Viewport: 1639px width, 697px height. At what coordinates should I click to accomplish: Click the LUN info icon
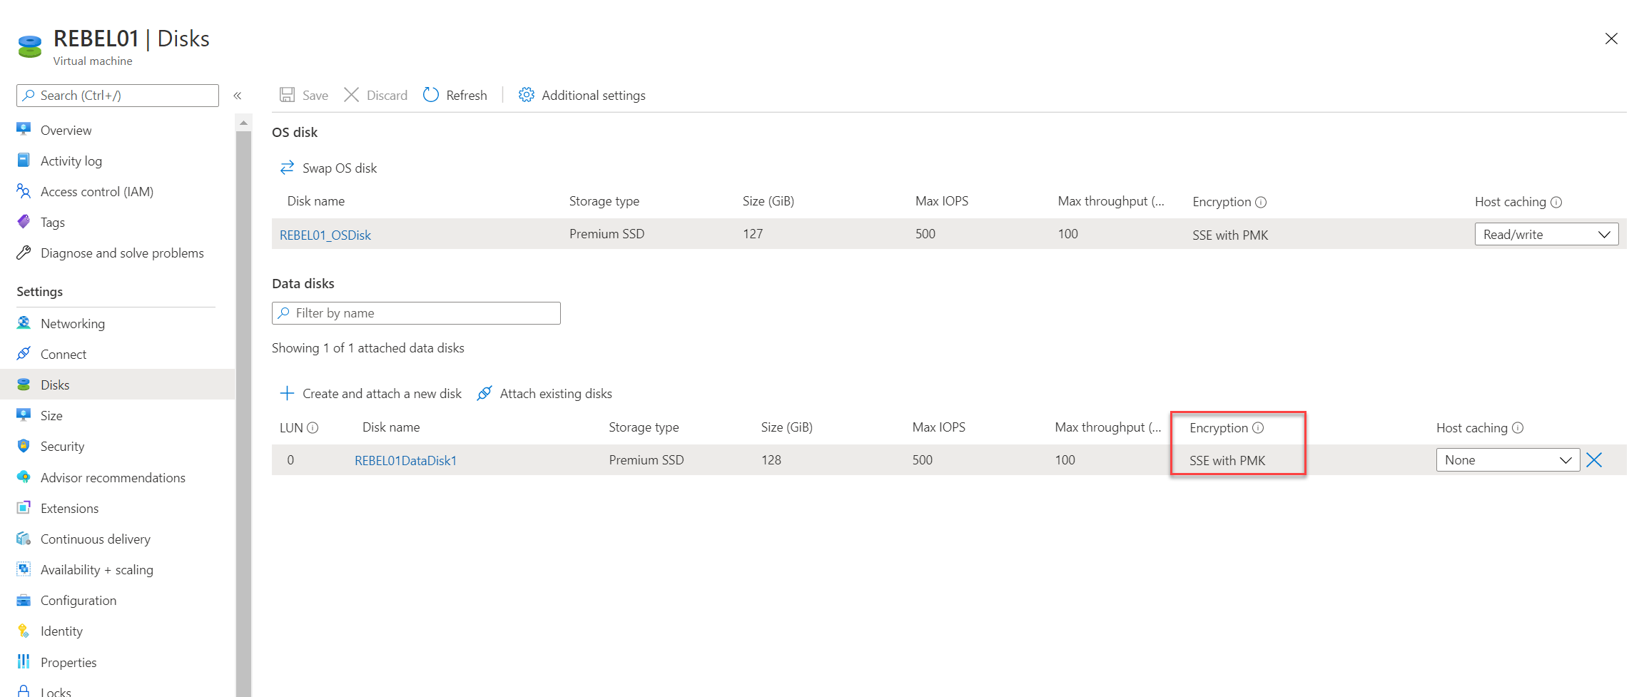click(x=313, y=428)
